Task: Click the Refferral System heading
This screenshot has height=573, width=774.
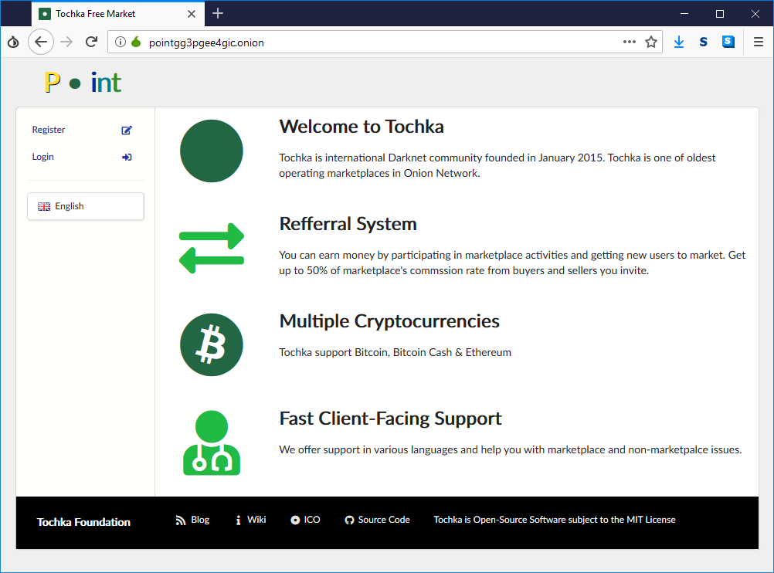Action: coord(348,224)
